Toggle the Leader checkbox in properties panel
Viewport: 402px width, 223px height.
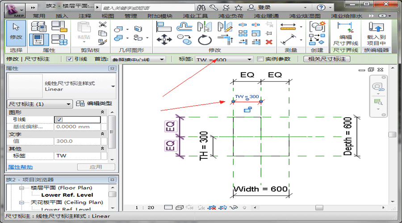pos(59,120)
